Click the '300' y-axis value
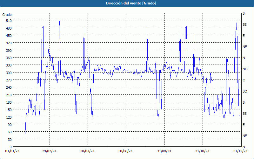 coord(9,73)
